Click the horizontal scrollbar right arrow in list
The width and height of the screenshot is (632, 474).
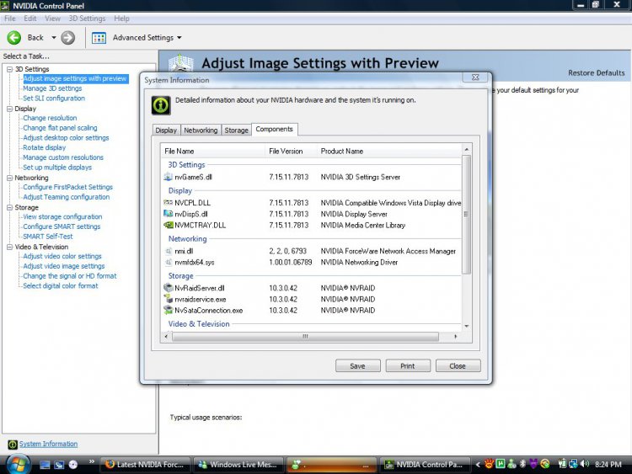[x=456, y=336]
